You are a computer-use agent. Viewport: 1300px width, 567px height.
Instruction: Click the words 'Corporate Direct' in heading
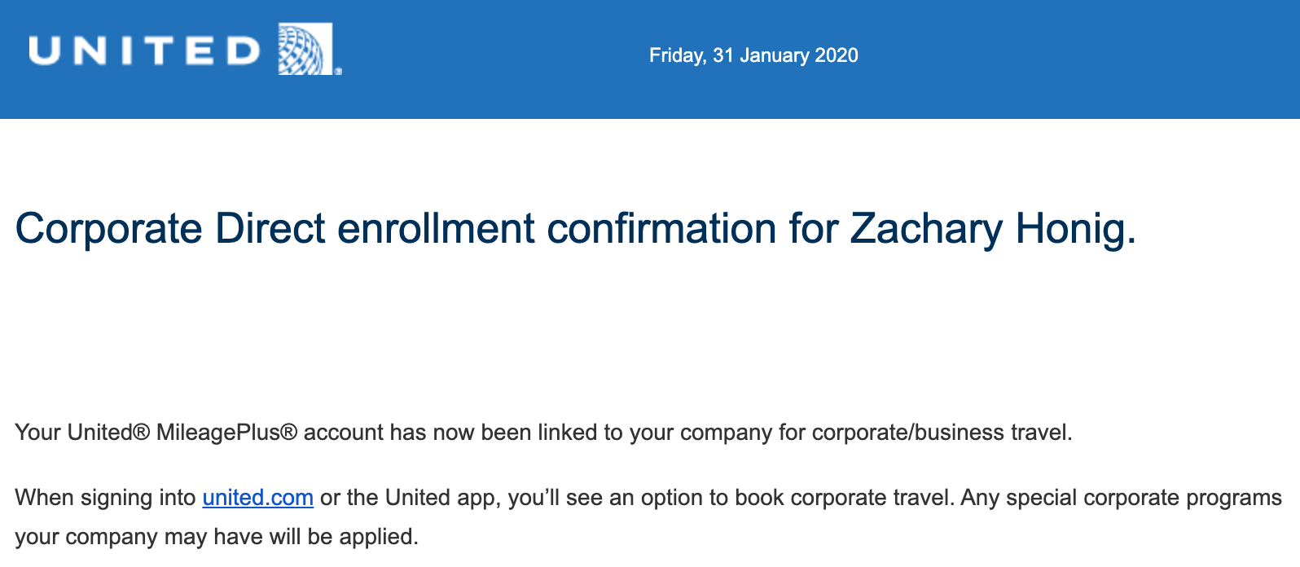point(170,229)
